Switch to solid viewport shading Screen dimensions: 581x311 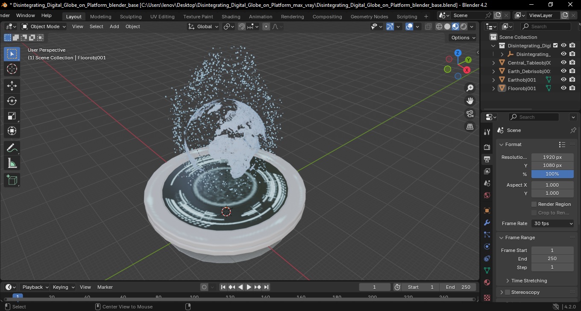pyautogui.click(x=447, y=26)
